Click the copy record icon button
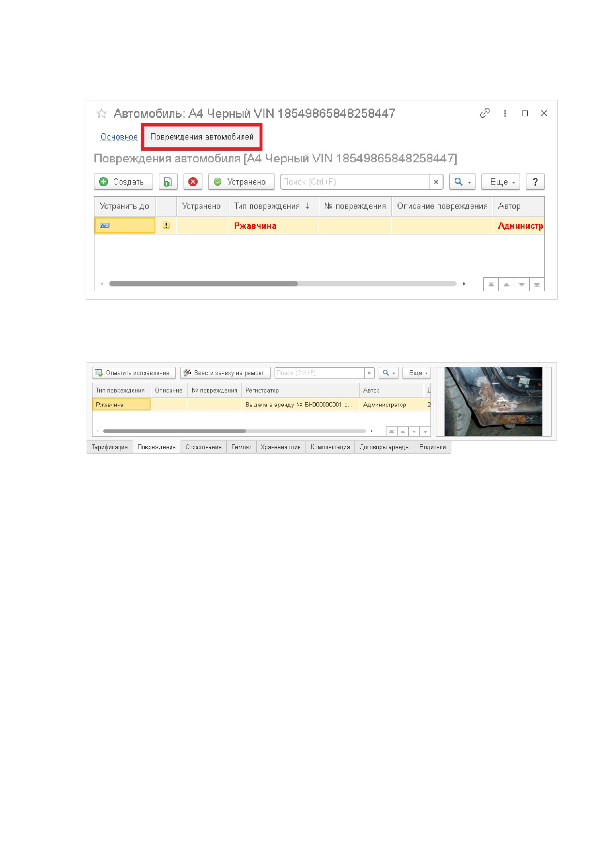Viewport: 600px width, 849px height. (168, 182)
